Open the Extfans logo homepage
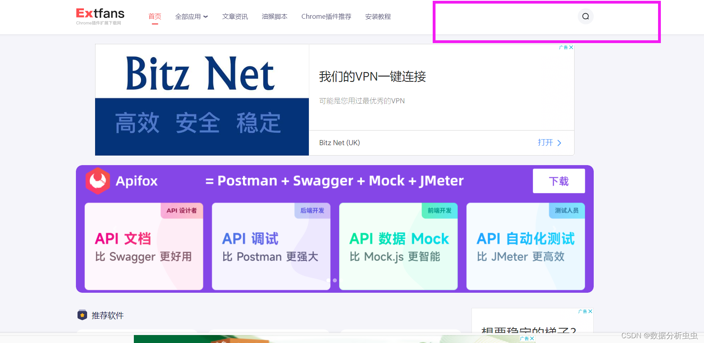The width and height of the screenshot is (704, 343). pos(100,16)
